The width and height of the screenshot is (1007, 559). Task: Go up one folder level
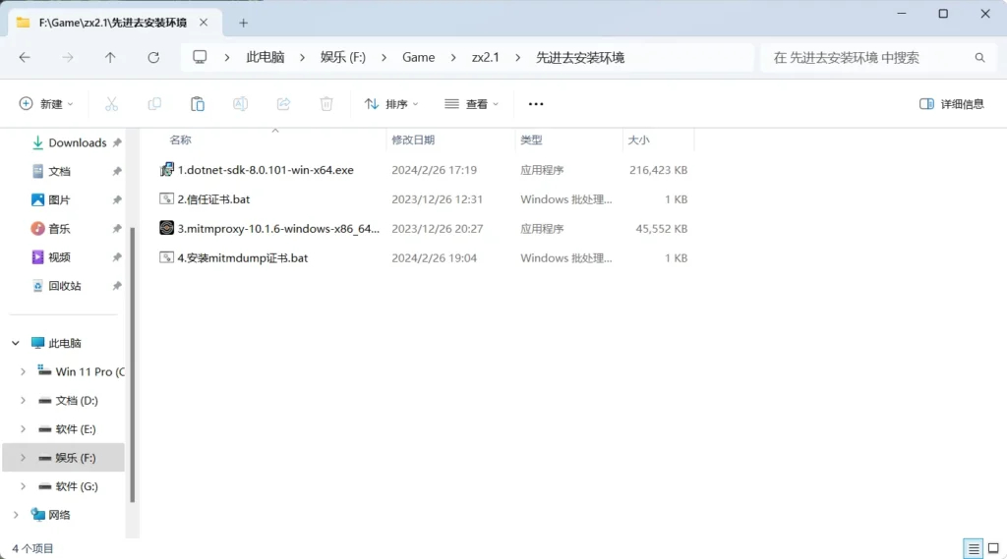pos(110,58)
